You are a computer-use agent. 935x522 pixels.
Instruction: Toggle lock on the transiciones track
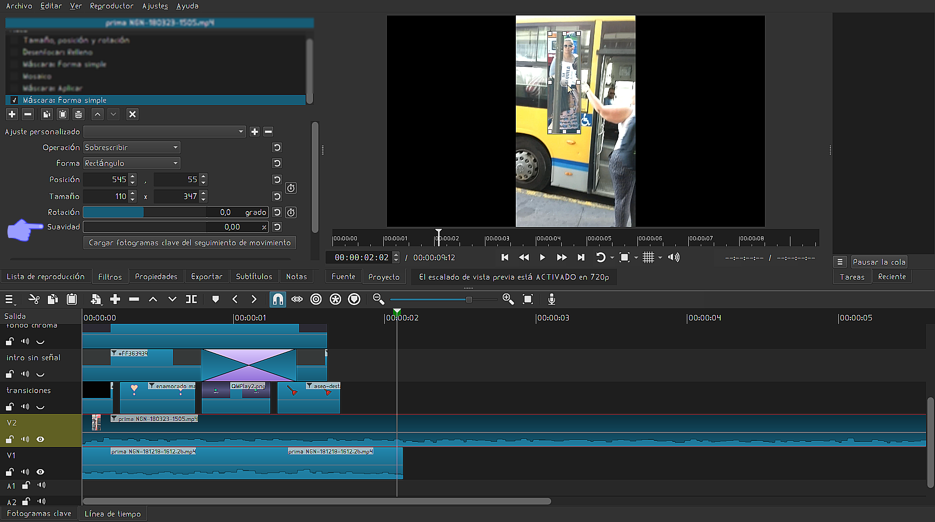tap(9, 407)
